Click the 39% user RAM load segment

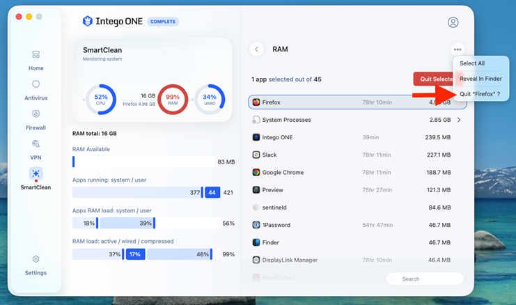(127, 223)
